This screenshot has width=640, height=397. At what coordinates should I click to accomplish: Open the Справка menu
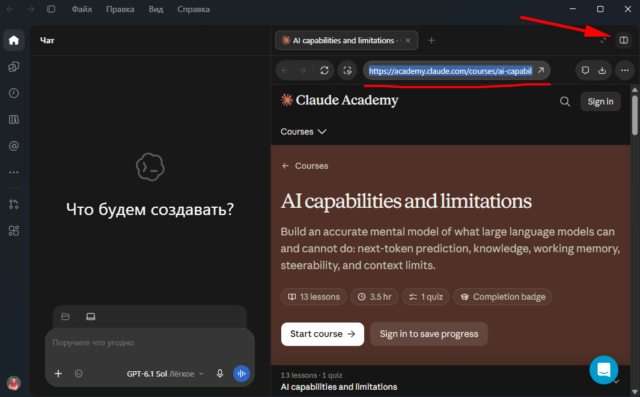pos(194,9)
